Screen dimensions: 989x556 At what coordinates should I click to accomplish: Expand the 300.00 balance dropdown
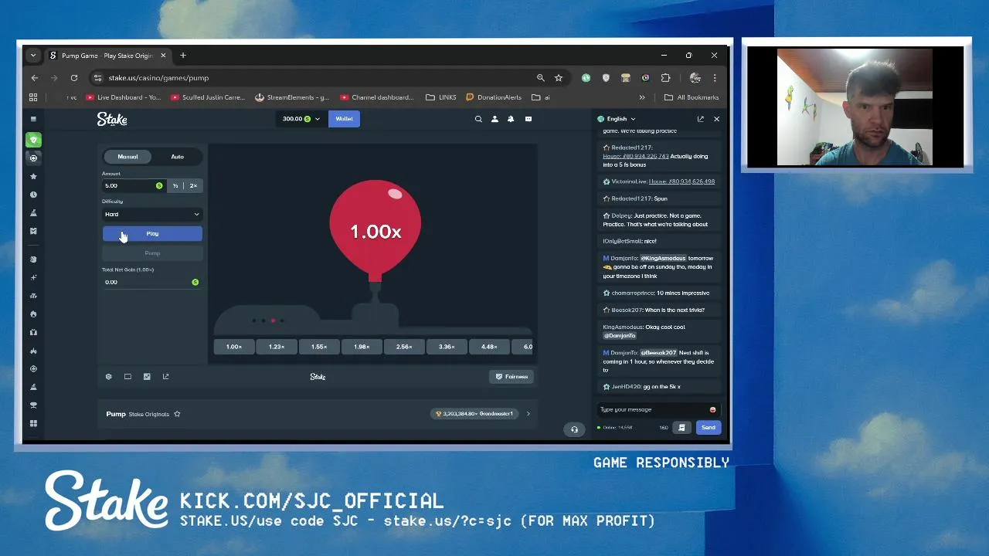(301, 119)
